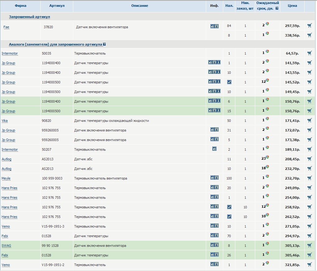317x271 pixels.
Task: Click the Цена column header
Action: pos(292,6)
